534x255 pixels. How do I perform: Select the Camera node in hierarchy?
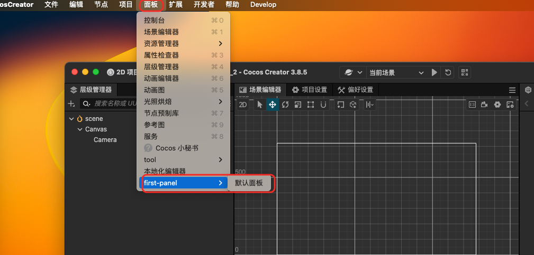click(105, 140)
